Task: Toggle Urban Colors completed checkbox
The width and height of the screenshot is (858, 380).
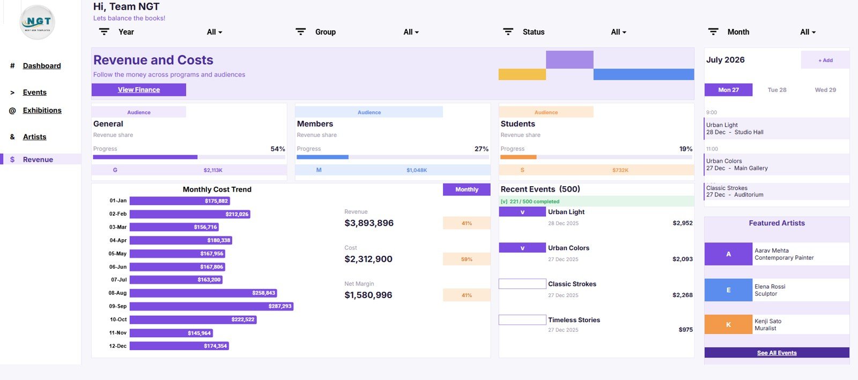Action: point(522,248)
